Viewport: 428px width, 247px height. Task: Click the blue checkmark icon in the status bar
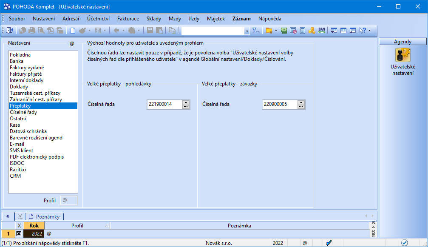[x=329, y=243]
